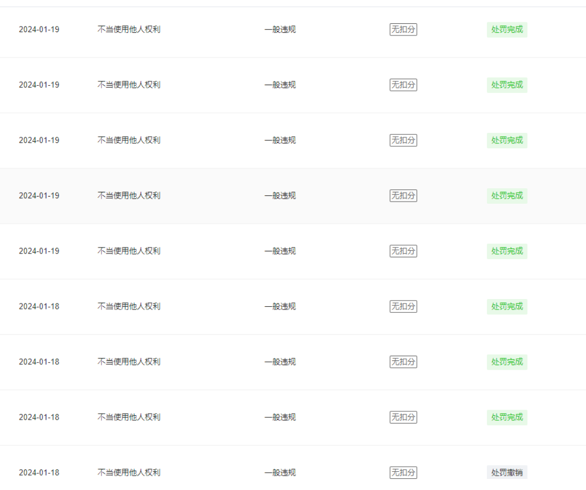
Task: Select the first 2024-01-19 date cell
Action: tap(39, 29)
